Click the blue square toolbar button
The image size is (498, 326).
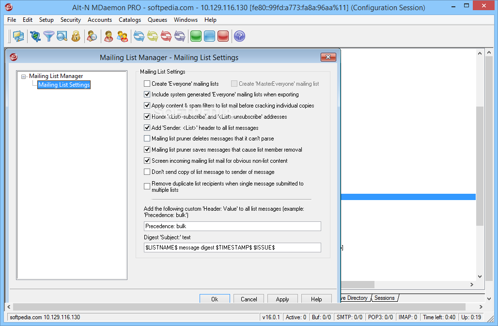[210, 36]
